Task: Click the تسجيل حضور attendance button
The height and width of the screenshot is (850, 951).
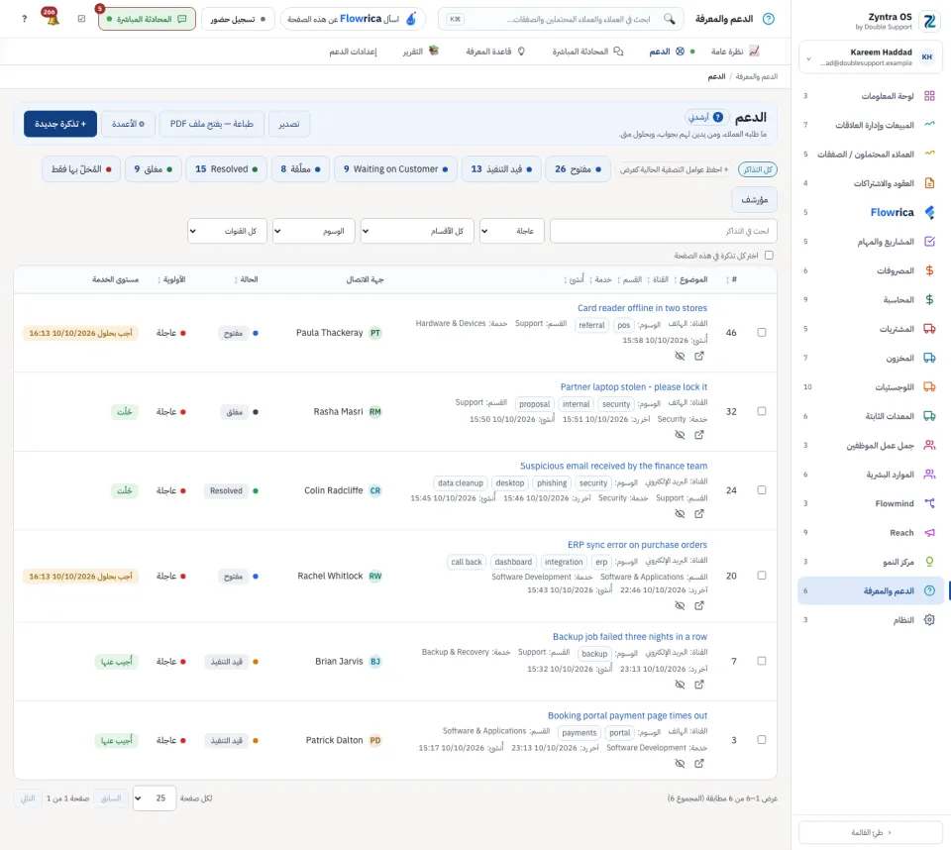Action: [238, 19]
